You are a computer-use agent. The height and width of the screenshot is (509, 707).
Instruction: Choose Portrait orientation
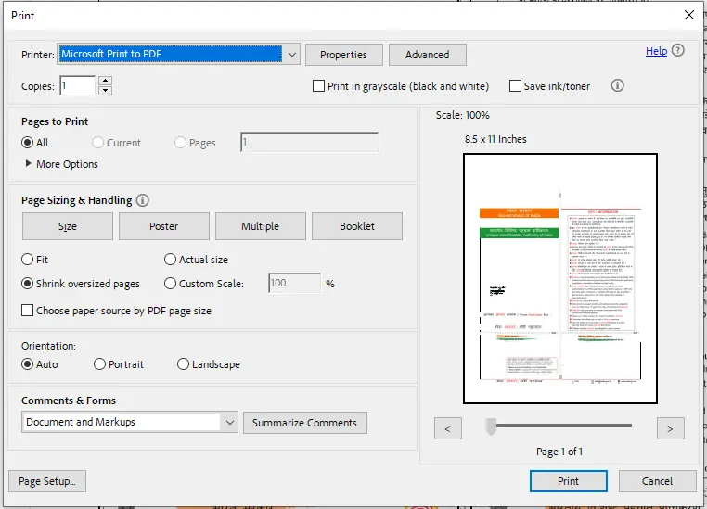[99, 364]
